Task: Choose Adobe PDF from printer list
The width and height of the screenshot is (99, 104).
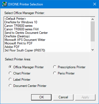Action: point(47,47)
